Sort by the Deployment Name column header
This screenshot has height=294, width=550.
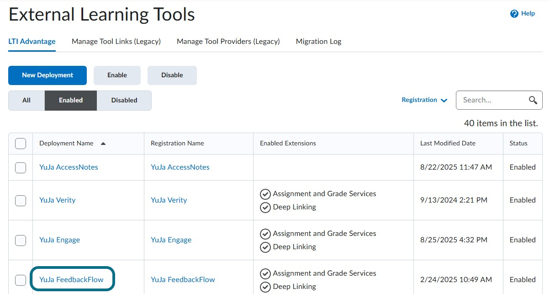tap(66, 144)
